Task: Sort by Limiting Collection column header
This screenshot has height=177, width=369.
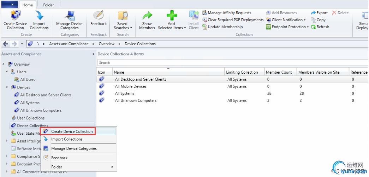Action: pyautogui.click(x=244, y=72)
